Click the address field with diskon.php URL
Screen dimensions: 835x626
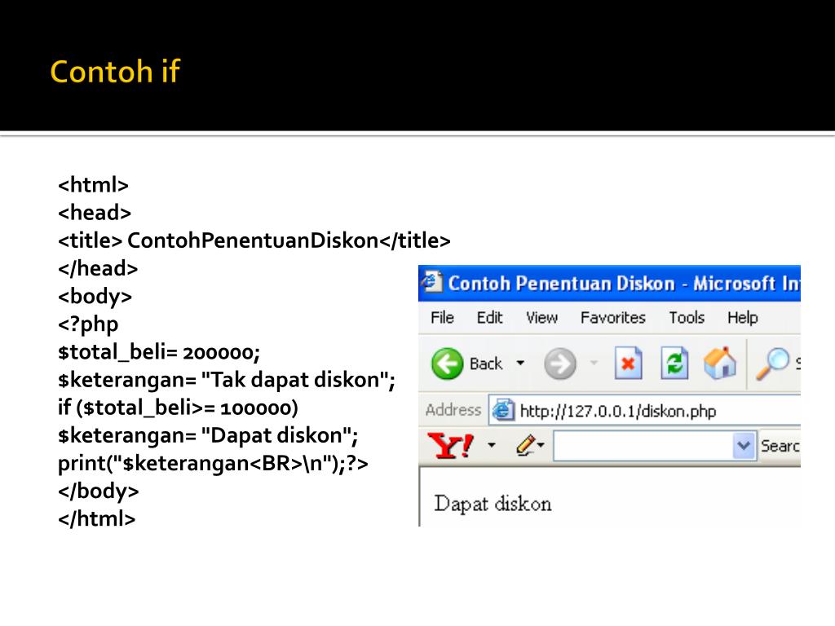coord(645,411)
